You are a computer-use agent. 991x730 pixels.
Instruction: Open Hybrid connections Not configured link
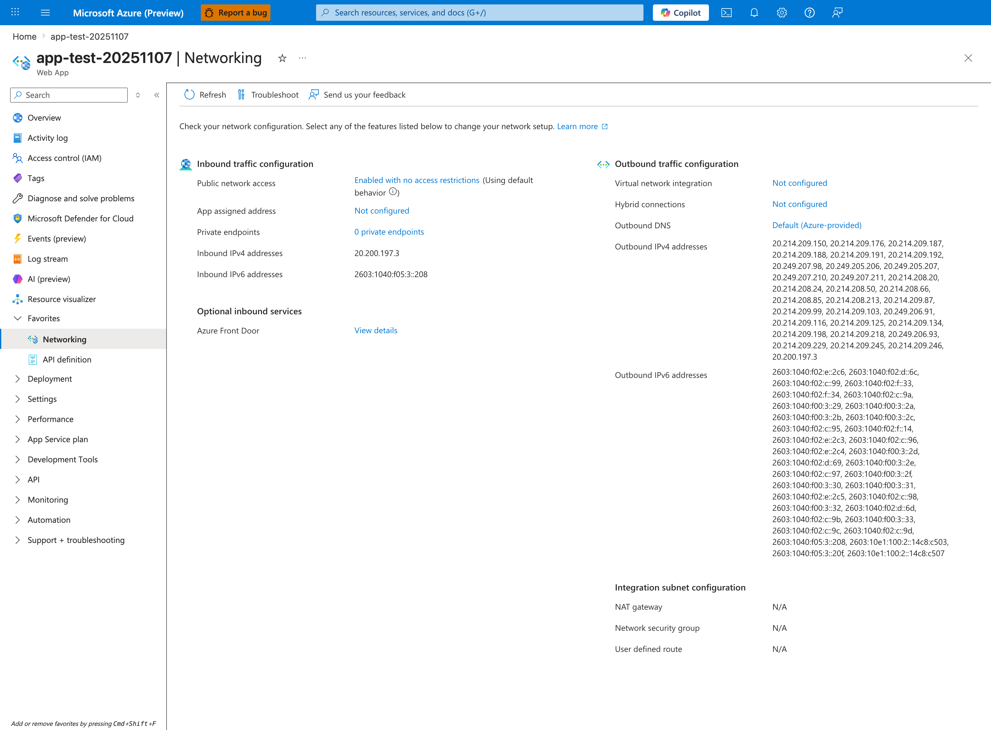(x=799, y=204)
